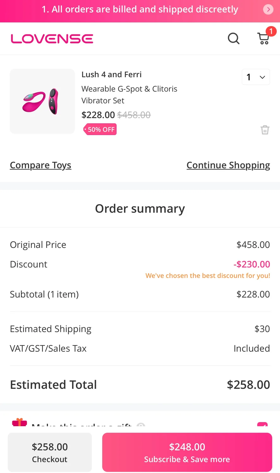This screenshot has width=280, height=473.
Task: Click the Lovense logo
Action: (x=52, y=39)
